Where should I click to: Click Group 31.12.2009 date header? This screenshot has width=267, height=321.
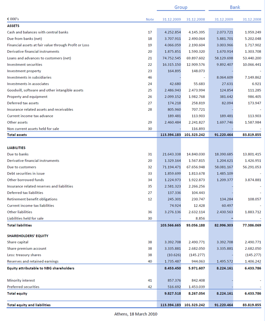(x=171, y=19)
